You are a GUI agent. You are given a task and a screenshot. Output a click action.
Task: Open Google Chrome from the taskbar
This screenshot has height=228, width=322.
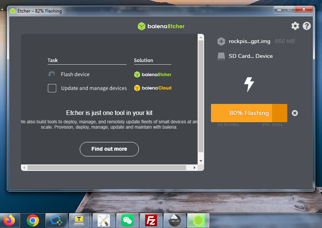33,220
